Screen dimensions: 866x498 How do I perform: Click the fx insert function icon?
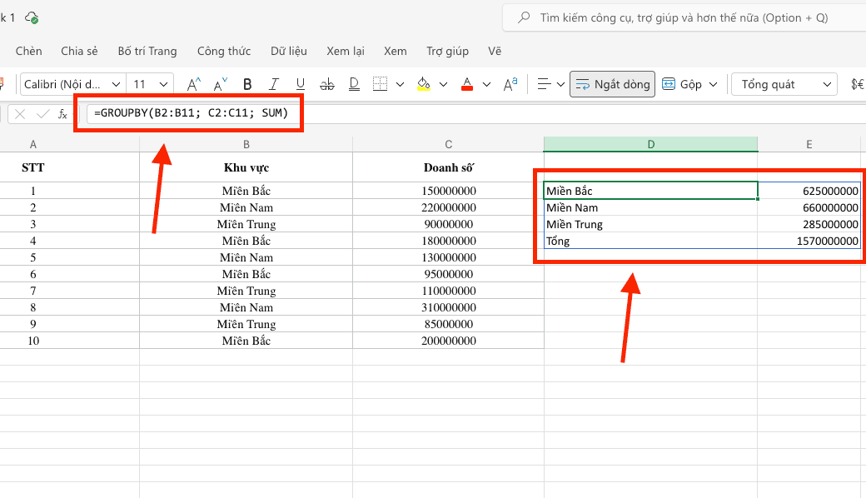tap(62, 114)
